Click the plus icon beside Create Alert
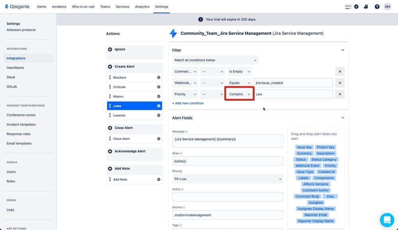This screenshot has height=230, width=398. point(110,67)
